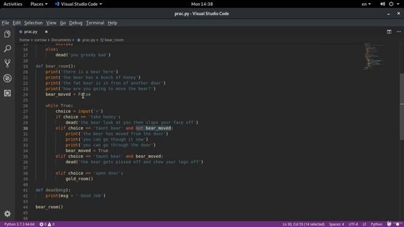Image resolution: width=404 pixels, height=227 pixels.
Task: Open the system volume icon
Action: [x=383, y=4]
